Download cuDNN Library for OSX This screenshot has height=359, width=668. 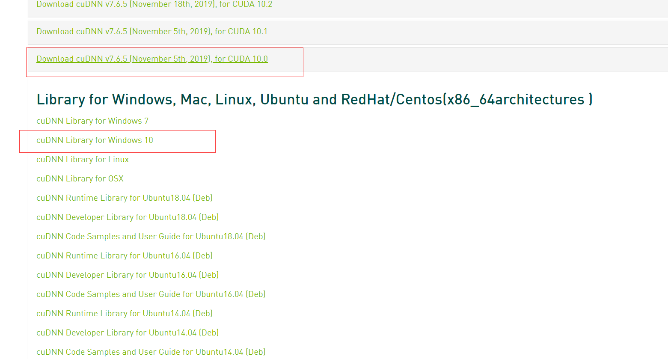tap(80, 178)
